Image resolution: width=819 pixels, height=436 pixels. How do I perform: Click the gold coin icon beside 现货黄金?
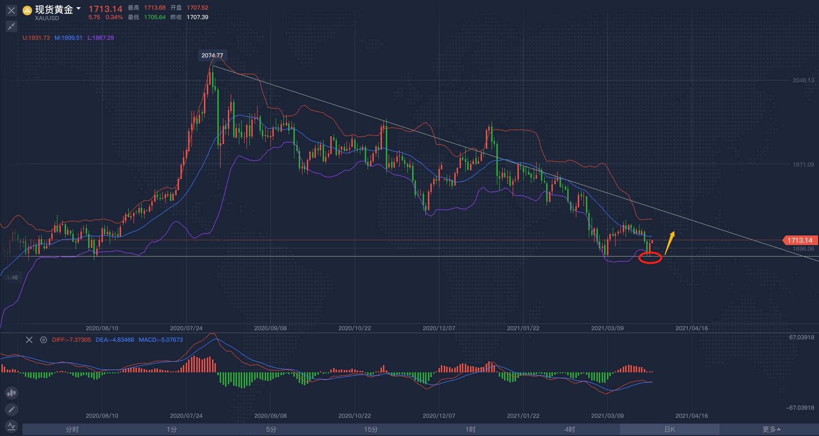click(x=27, y=10)
